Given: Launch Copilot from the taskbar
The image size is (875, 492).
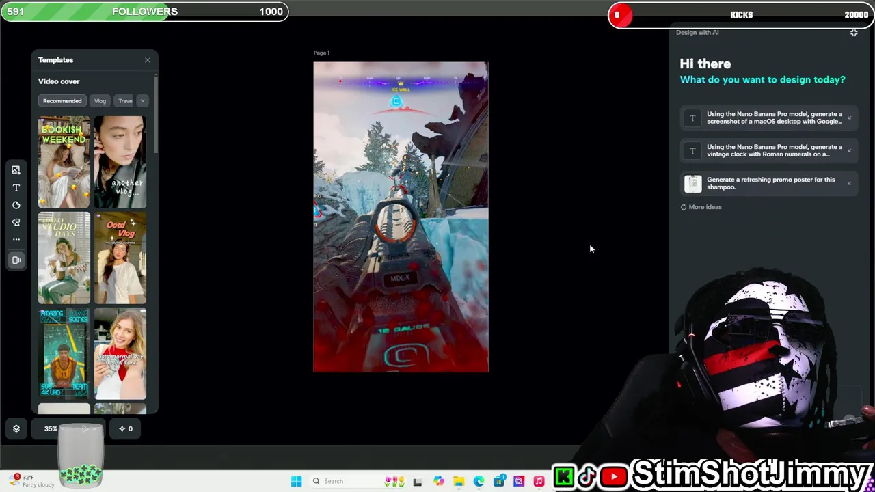Looking at the screenshot, I should click(x=438, y=481).
